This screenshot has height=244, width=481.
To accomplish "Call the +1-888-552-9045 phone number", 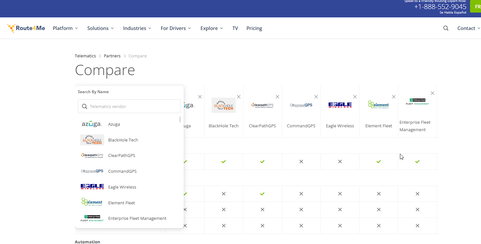I will pyautogui.click(x=440, y=7).
